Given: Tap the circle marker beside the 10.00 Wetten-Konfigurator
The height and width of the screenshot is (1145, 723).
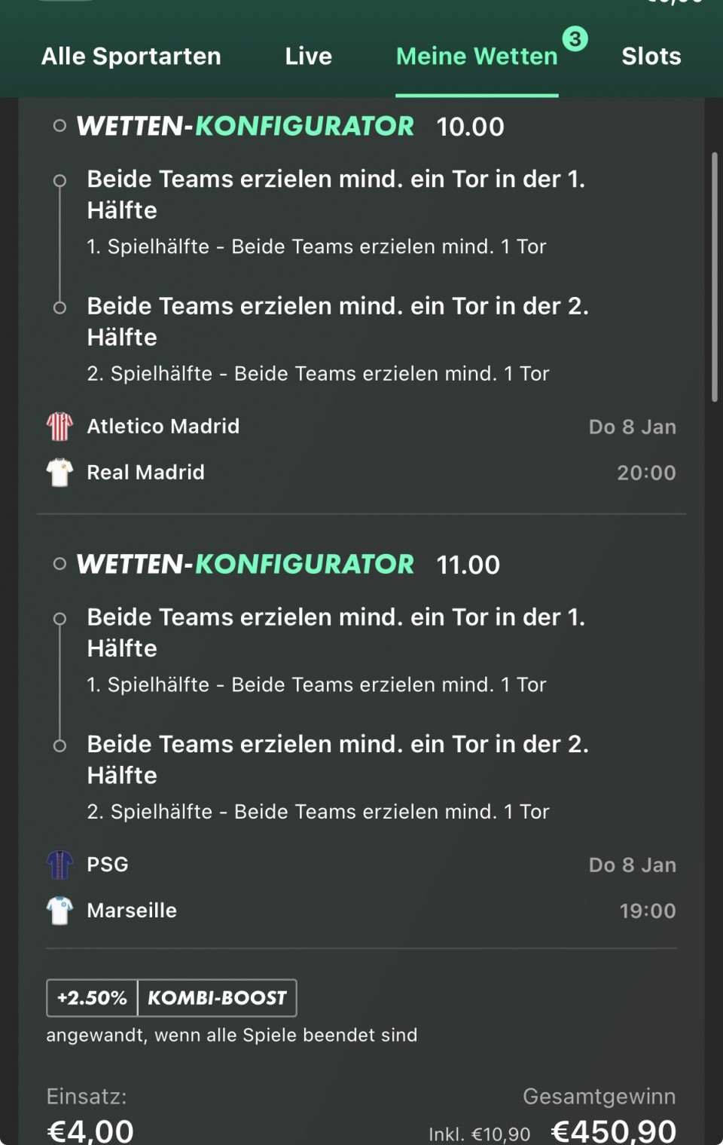Looking at the screenshot, I should (x=59, y=126).
